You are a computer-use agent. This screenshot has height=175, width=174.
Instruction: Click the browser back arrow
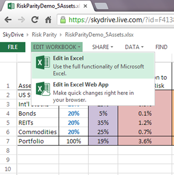coord(8,20)
